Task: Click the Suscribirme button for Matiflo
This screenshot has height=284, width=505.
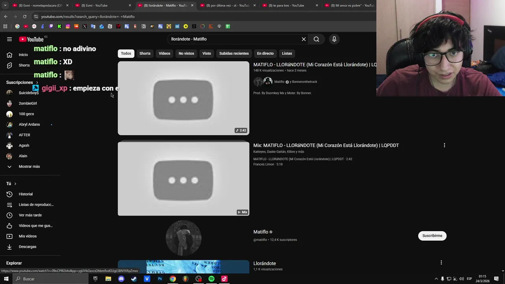Action: point(432,235)
